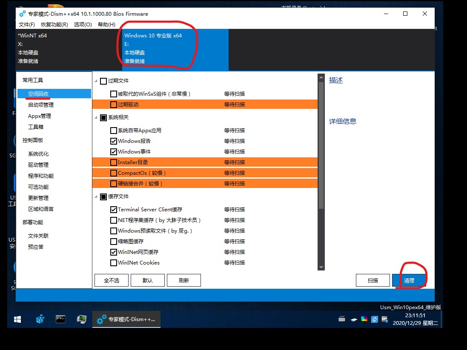Collapse the 缓存文件 group
This screenshot has width=467, height=350.
click(96, 197)
